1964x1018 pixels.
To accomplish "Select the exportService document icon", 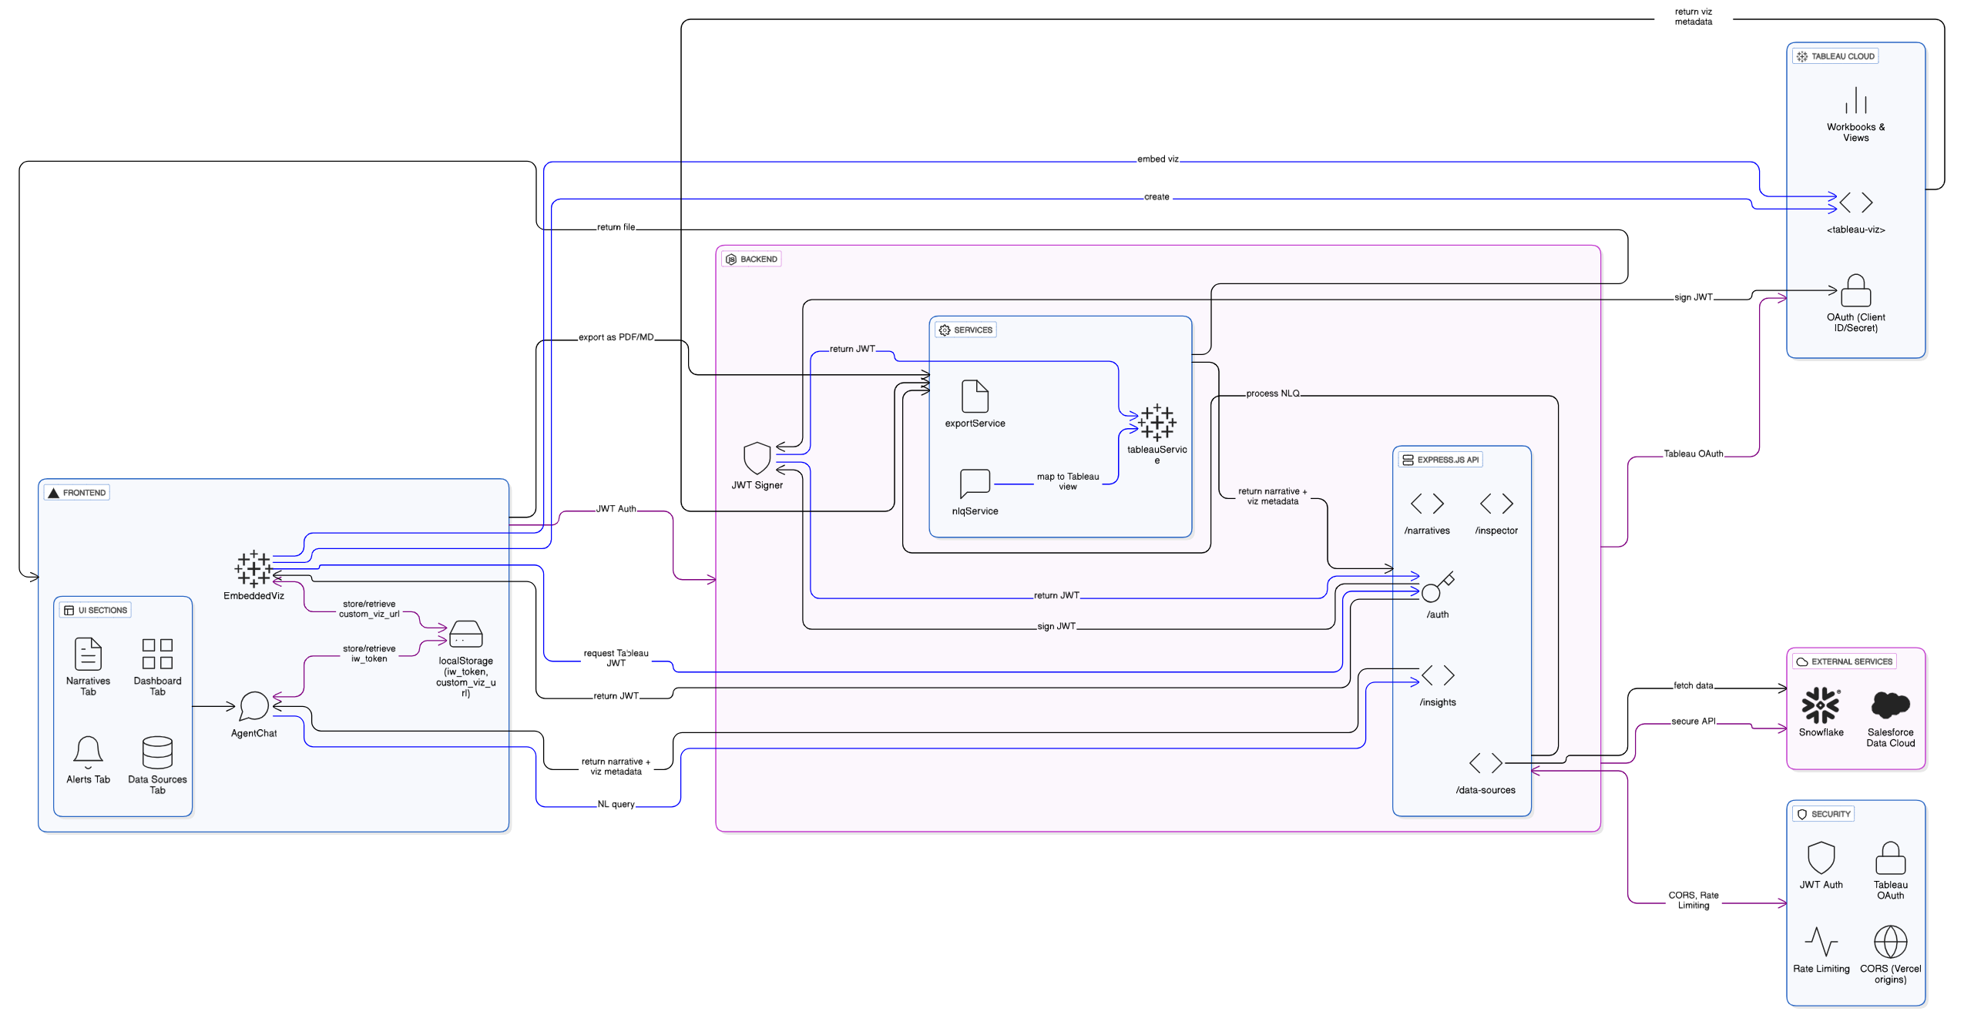I will 975,397.
